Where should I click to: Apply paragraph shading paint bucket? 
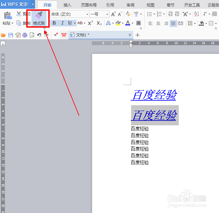coord(201,23)
